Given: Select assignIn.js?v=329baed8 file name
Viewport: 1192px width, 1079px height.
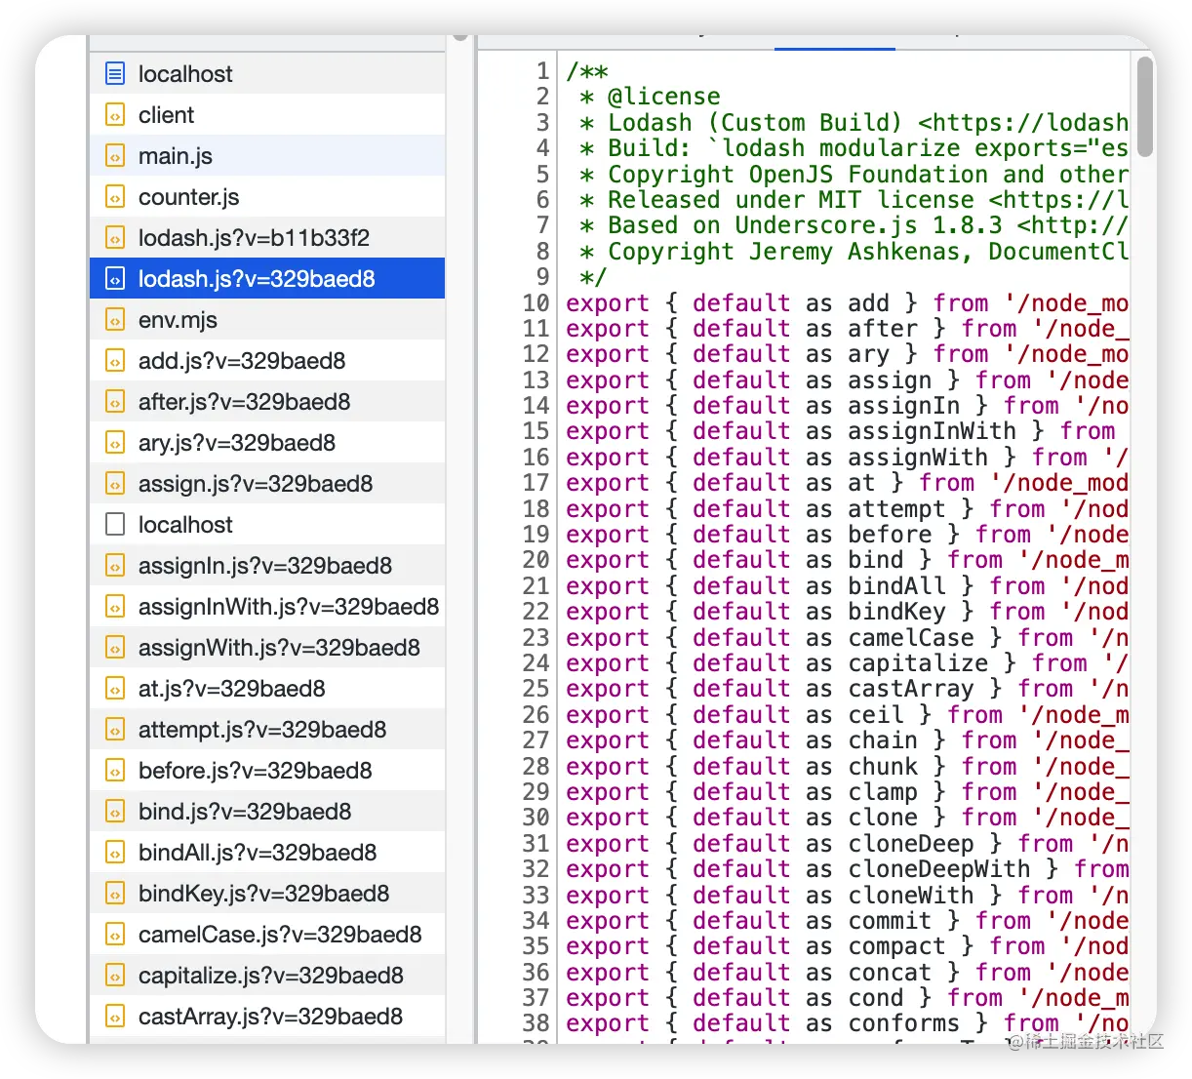Looking at the screenshot, I should click(x=265, y=566).
